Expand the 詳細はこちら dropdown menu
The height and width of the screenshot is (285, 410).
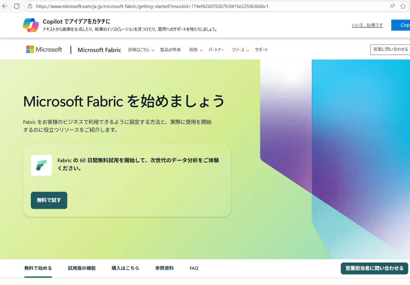coord(141,50)
